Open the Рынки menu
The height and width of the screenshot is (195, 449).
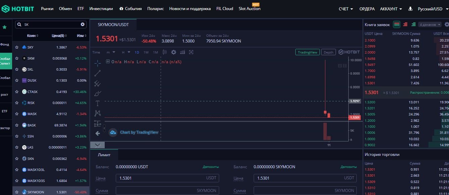pos(47,9)
